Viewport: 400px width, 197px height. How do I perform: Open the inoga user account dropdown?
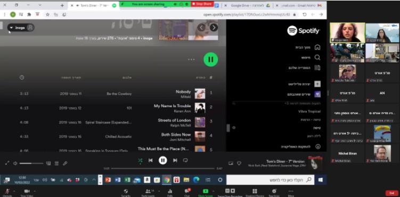click(x=21, y=28)
